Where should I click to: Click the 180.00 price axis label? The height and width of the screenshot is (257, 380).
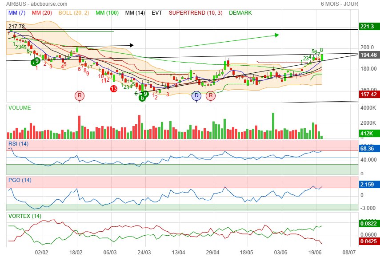coord(368,69)
